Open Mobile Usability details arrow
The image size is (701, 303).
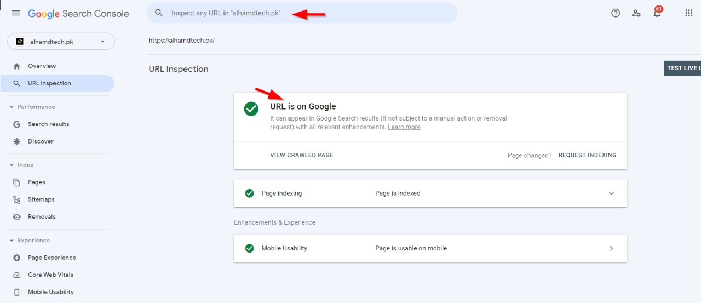click(x=612, y=248)
